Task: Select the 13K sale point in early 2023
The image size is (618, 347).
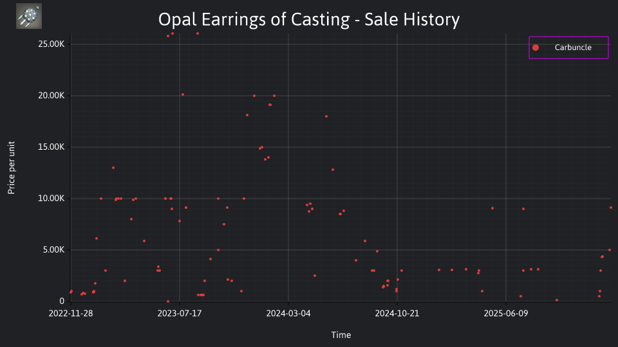Action: tap(113, 168)
